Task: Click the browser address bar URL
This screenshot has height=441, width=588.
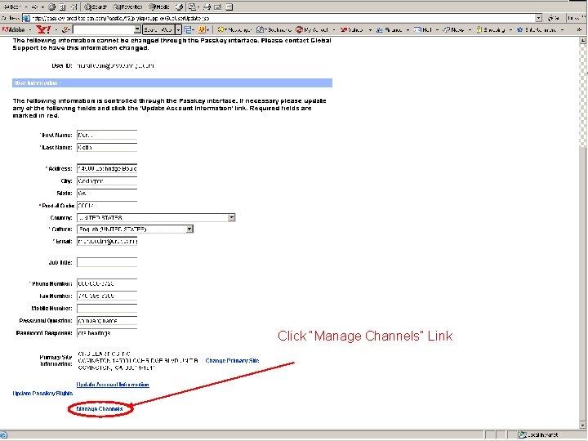Action: pyautogui.click(x=120, y=18)
